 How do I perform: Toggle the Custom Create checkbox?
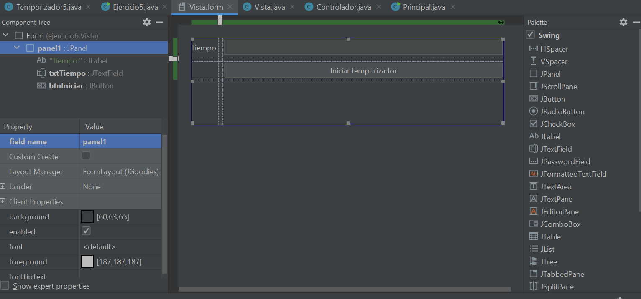point(86,156)
